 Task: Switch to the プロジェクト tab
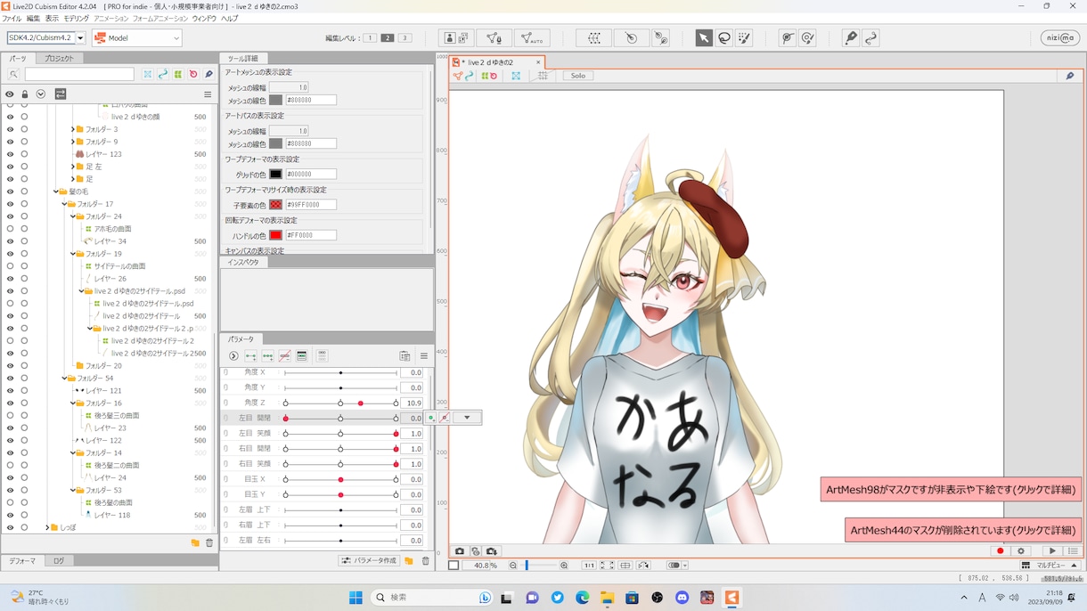pyautogui.click(x=60, y=59)
